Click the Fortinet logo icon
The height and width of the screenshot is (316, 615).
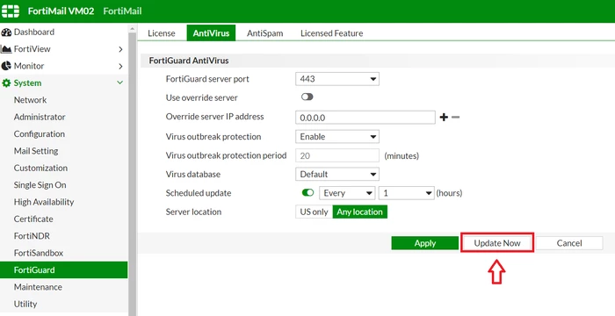click(x=11, y=11)
